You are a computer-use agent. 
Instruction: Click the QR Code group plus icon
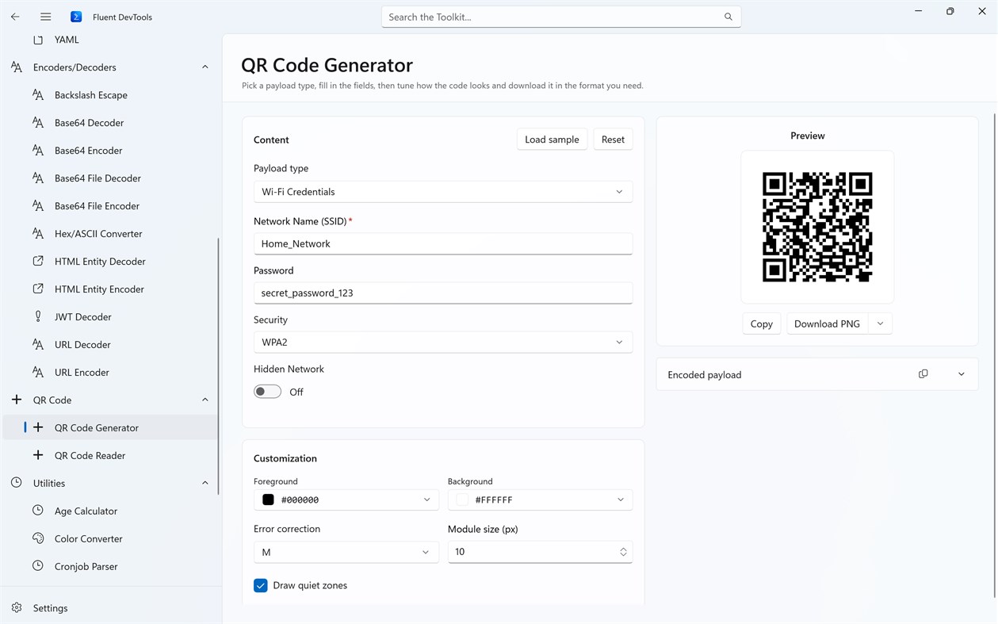(17, 400)
